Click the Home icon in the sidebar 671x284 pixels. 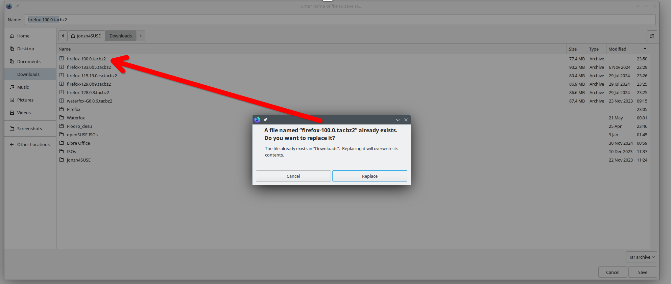[12, 36]
